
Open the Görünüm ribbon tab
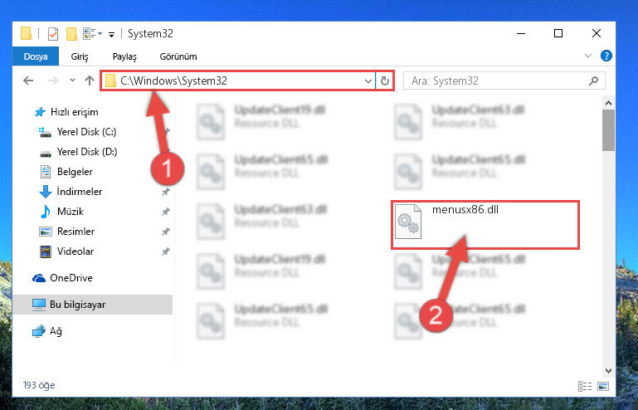pos(178,56)
